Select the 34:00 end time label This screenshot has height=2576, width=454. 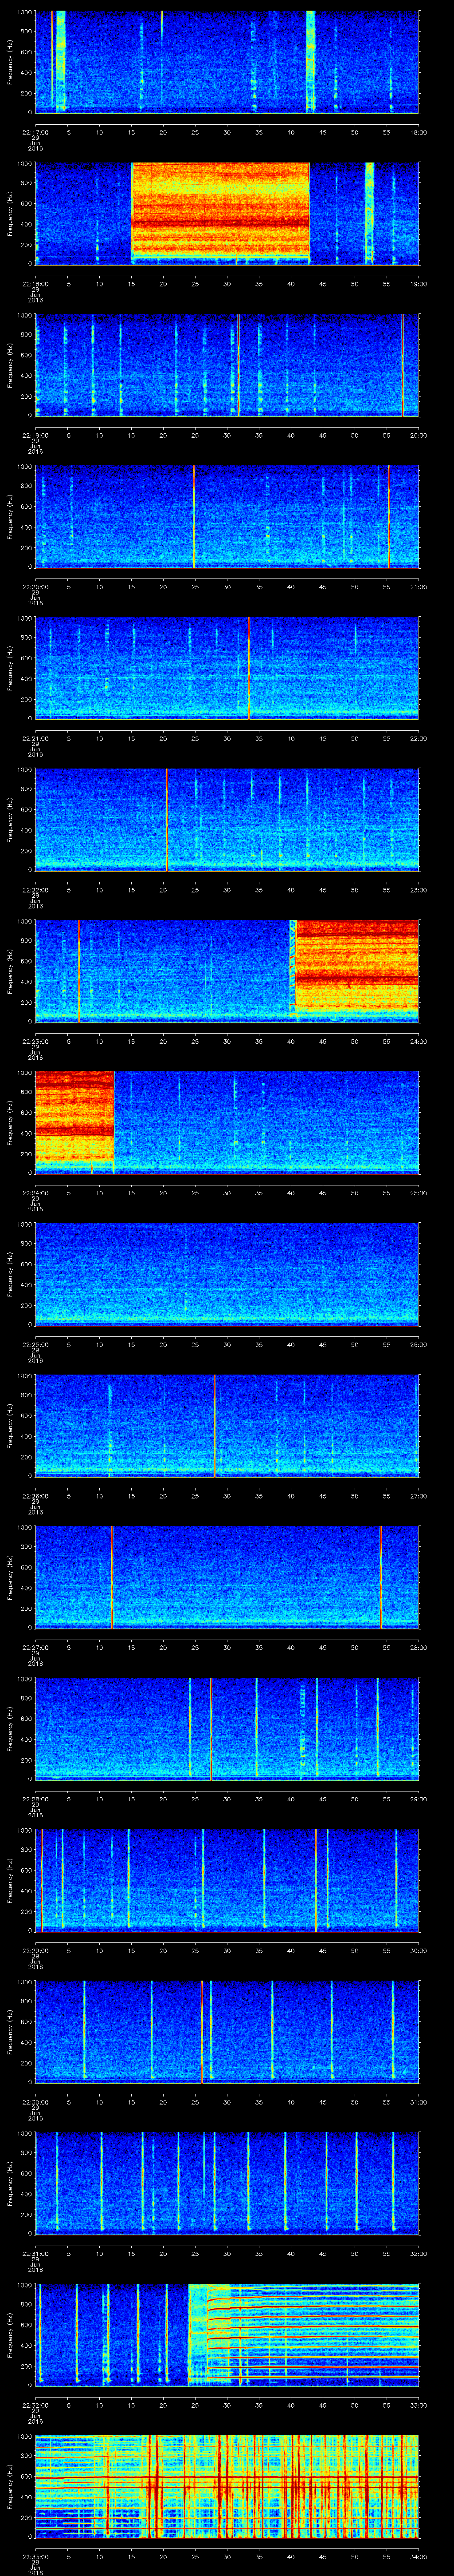(x=418, y=2557)
